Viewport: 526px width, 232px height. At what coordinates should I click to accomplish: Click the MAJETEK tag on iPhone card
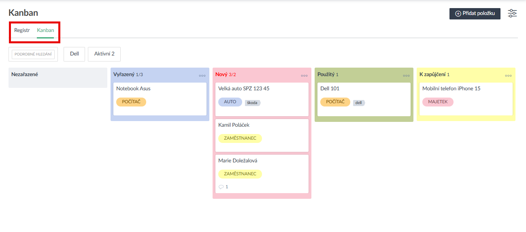[x=438, y=102]
